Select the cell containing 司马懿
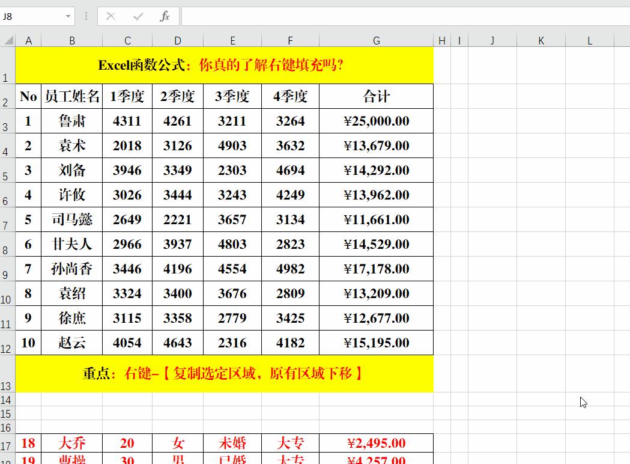The height and width of the screenshot is (464, 630). click(x=72, y=219)
